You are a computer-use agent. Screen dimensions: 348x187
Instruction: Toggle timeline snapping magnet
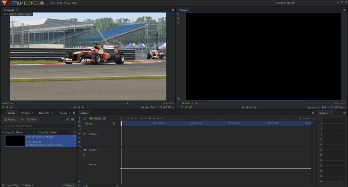click(x=79, y=185)
